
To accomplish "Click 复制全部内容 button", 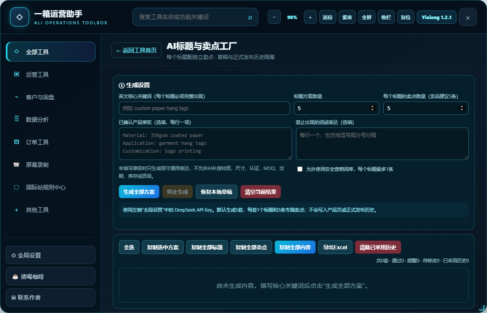I will click(295, 247).
